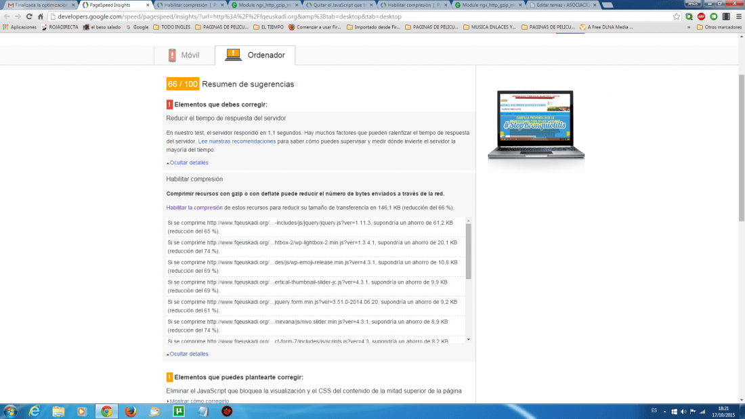Open the green uTorrent taskbar icon
The image size is (745, 419).
point(179,412)
